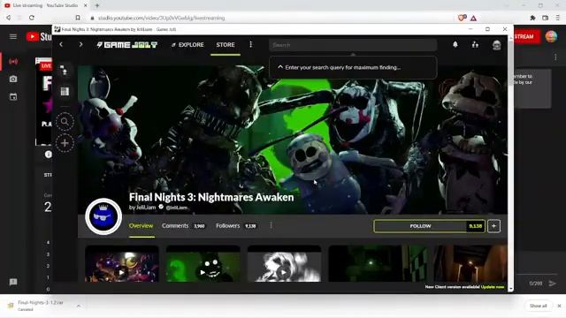The image size is (566, 318).
Task: Open the JeliLiam author link
Action: pos(146,208)
